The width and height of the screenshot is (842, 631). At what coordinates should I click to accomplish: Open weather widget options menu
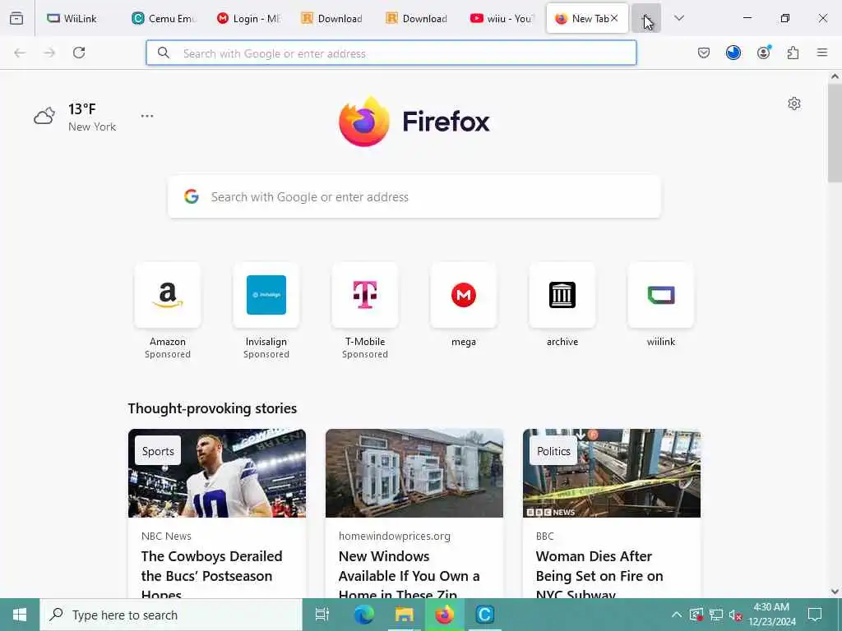pos(147,116)
